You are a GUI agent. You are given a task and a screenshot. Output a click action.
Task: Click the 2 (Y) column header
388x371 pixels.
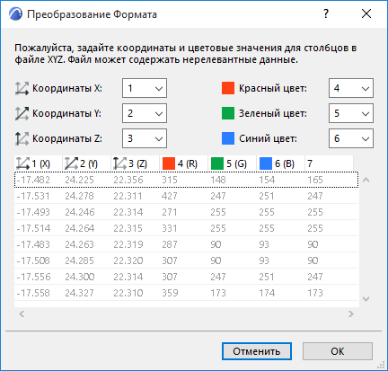click(87, 163)
